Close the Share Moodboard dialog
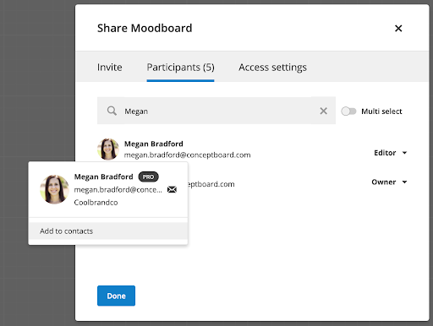The height and width of the screenshot is (326, 433). pyautogui.click(x=398, y=28)
